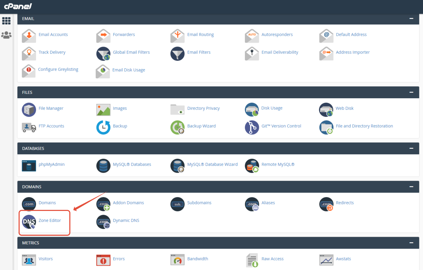Image resolution: width=423 pixels, height=270 pixels.
Task: Click the Awstats chart icon
Action: click(326, 260)
